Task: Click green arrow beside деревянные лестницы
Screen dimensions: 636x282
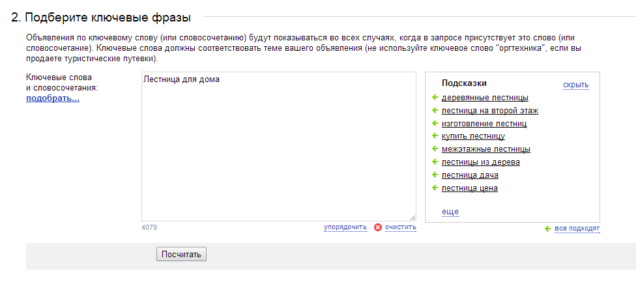Action: click(x=435, y=97)
